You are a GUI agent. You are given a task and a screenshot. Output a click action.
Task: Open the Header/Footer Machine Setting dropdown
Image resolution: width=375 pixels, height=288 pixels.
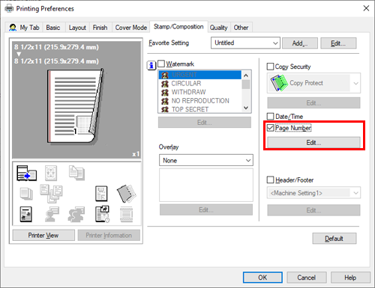(313, 193)
